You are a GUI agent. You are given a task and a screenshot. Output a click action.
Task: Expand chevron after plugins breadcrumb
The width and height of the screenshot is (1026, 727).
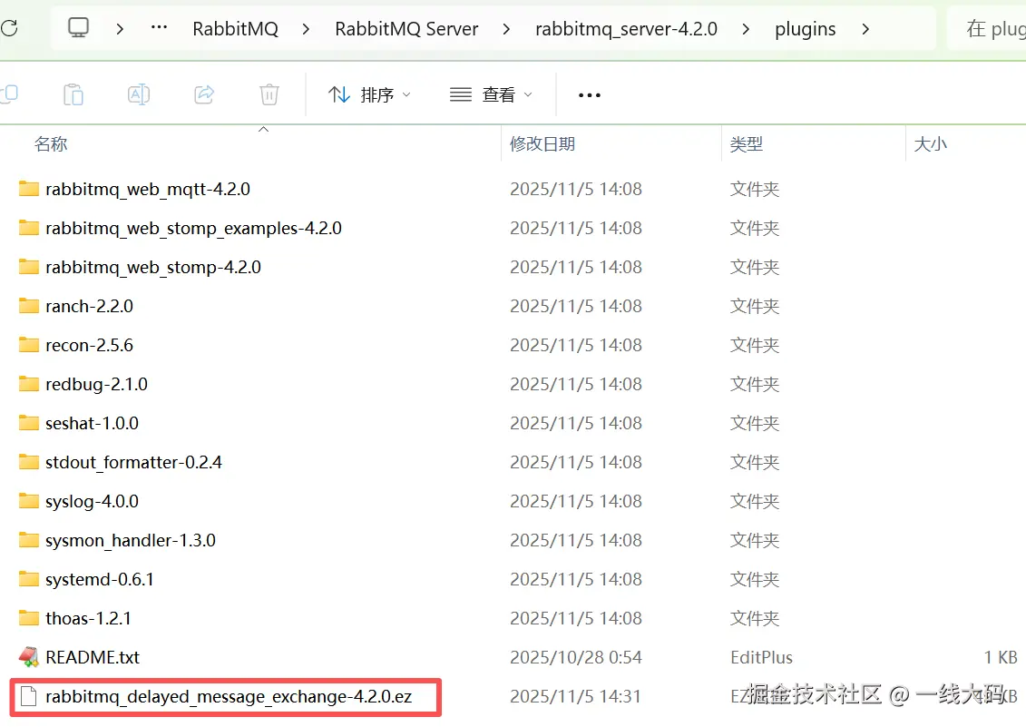865,29
